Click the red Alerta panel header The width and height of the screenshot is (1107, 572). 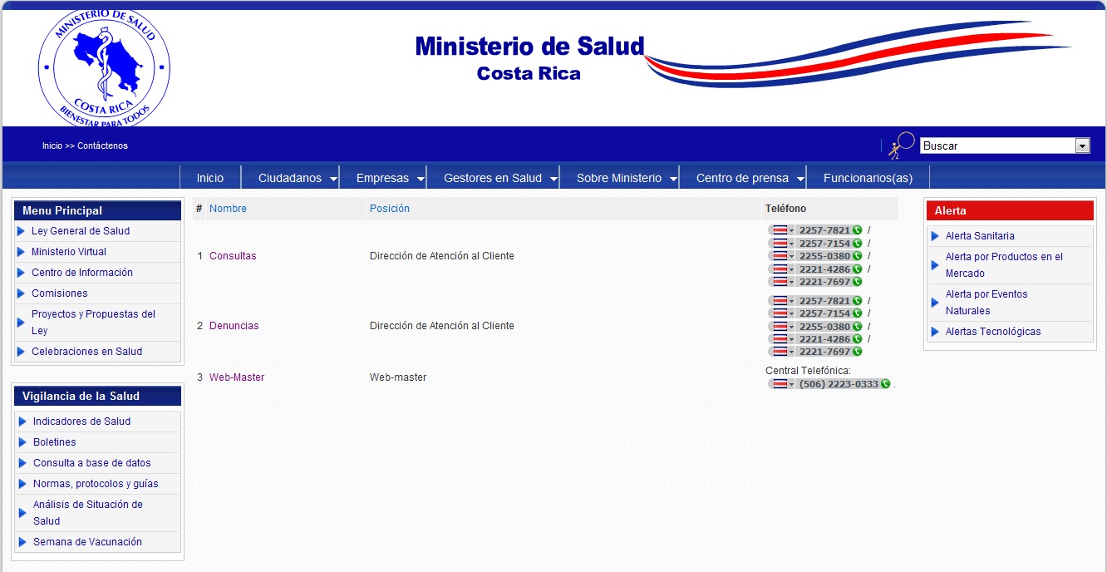(1010, 210)
